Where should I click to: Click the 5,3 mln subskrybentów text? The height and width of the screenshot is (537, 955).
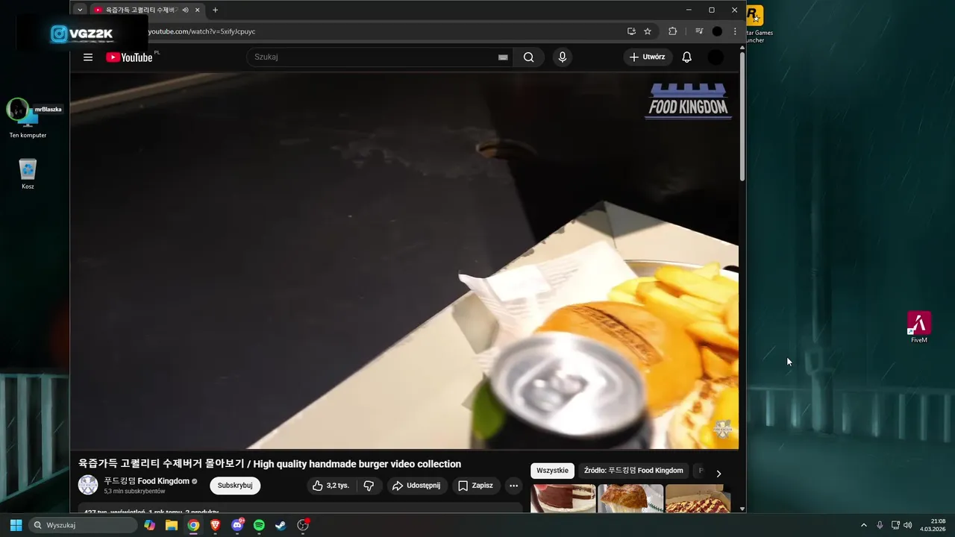click(134, 492)
